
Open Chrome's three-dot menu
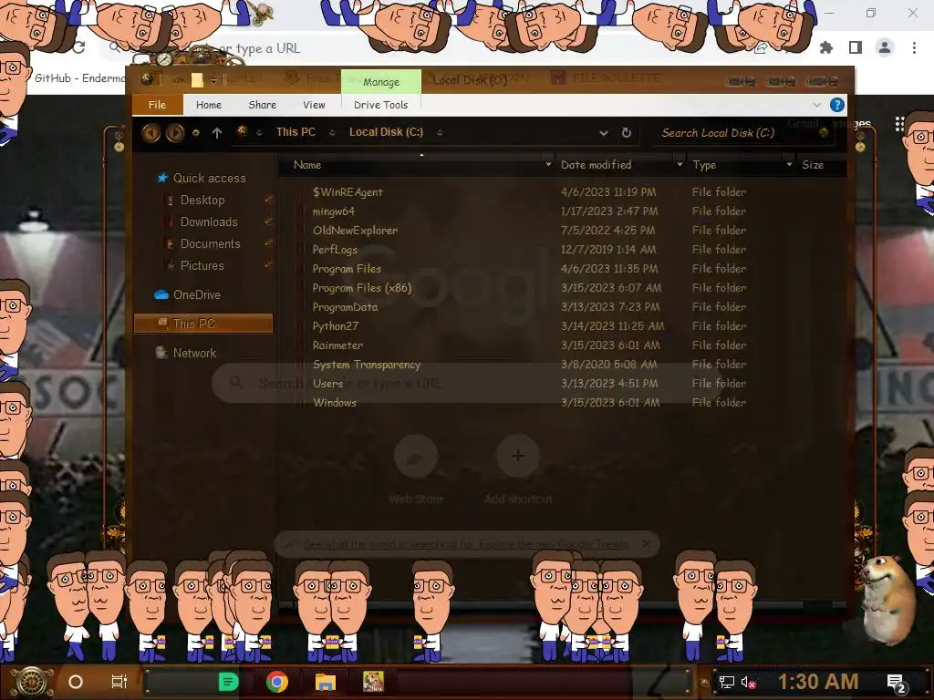point(914,47)
